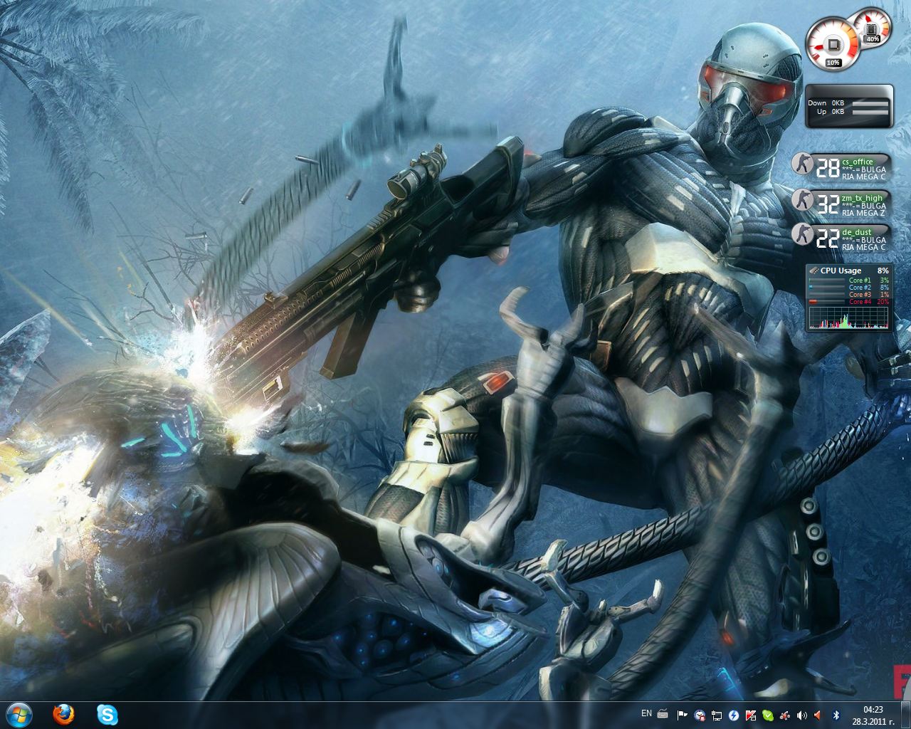Viewport: 911px width, 729px height.
Task: Open Kaspersky from the system tray
Action: point(751,715)
